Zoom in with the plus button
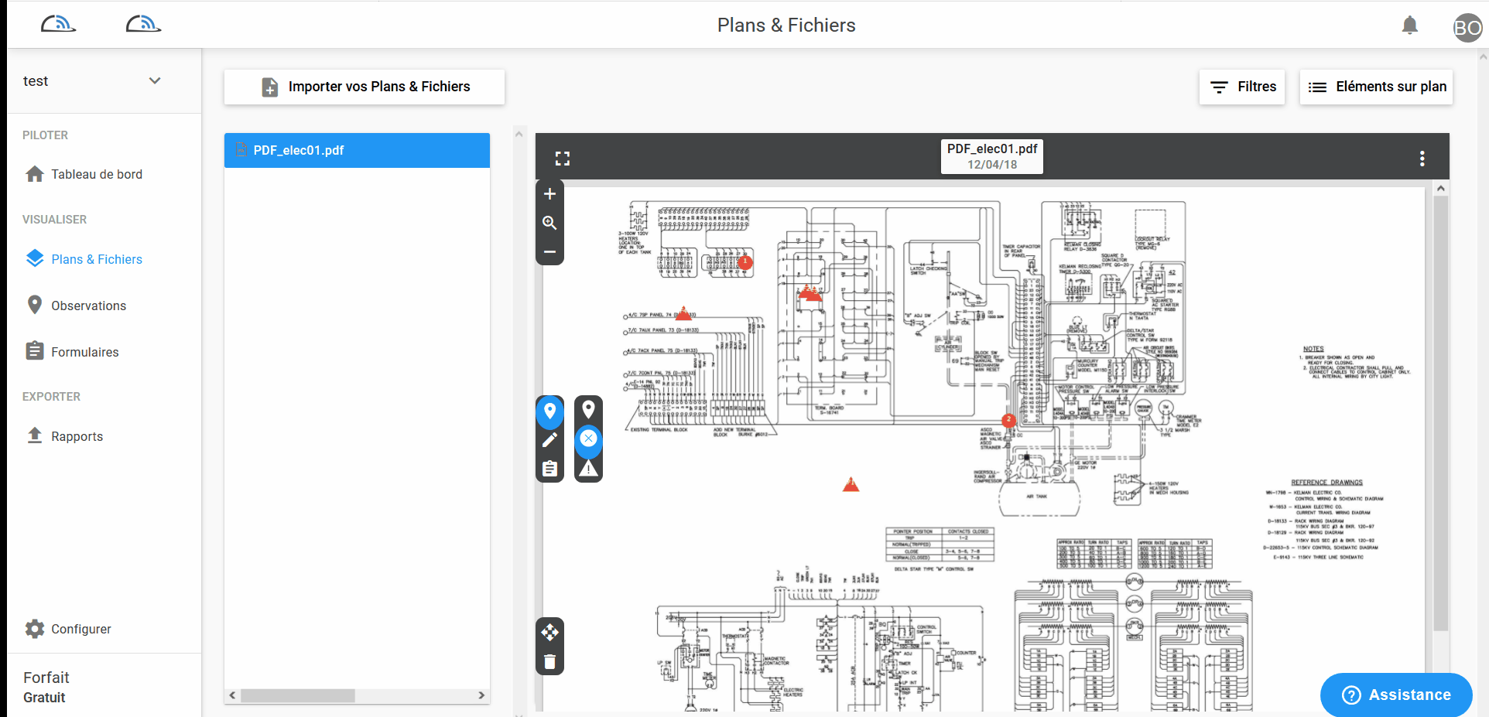The width and height of the screenshot is (1489, 717). coord(550,194)
